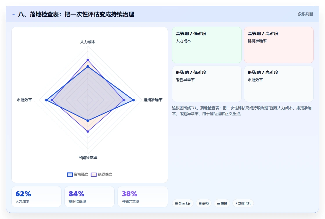Click the section title 八、落地检查表

tap(76, 14)
